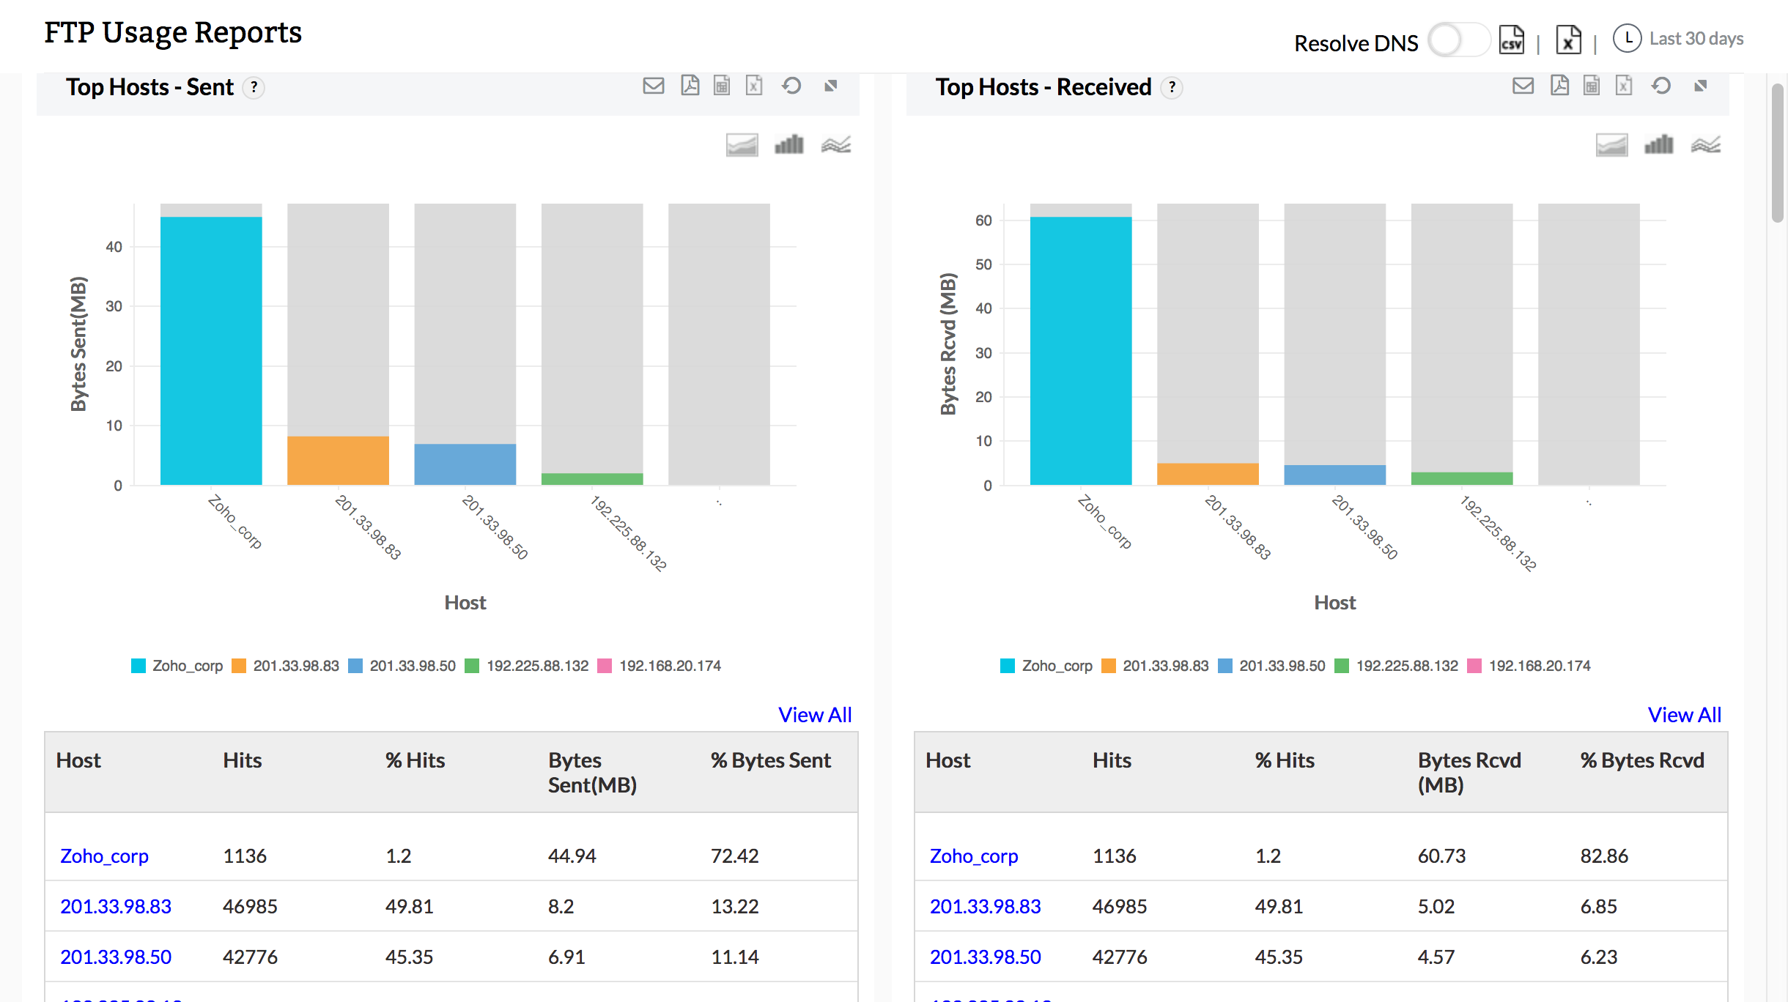Toggle the Resolve DNS switch
This screenshot has width=1788, height=1002.
(x=1458, y=40)
